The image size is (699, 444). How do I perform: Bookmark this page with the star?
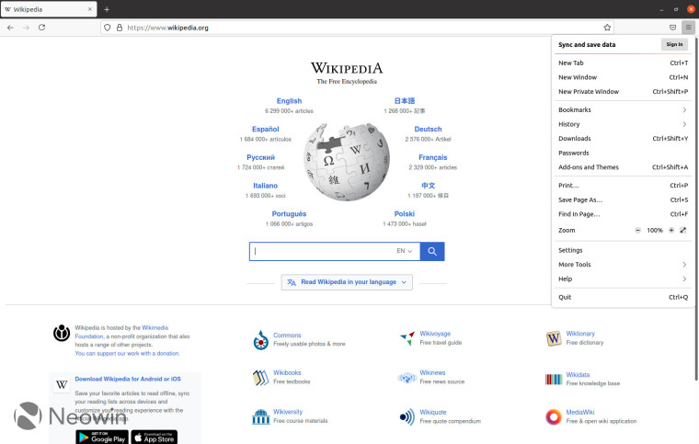pos(607,28)
